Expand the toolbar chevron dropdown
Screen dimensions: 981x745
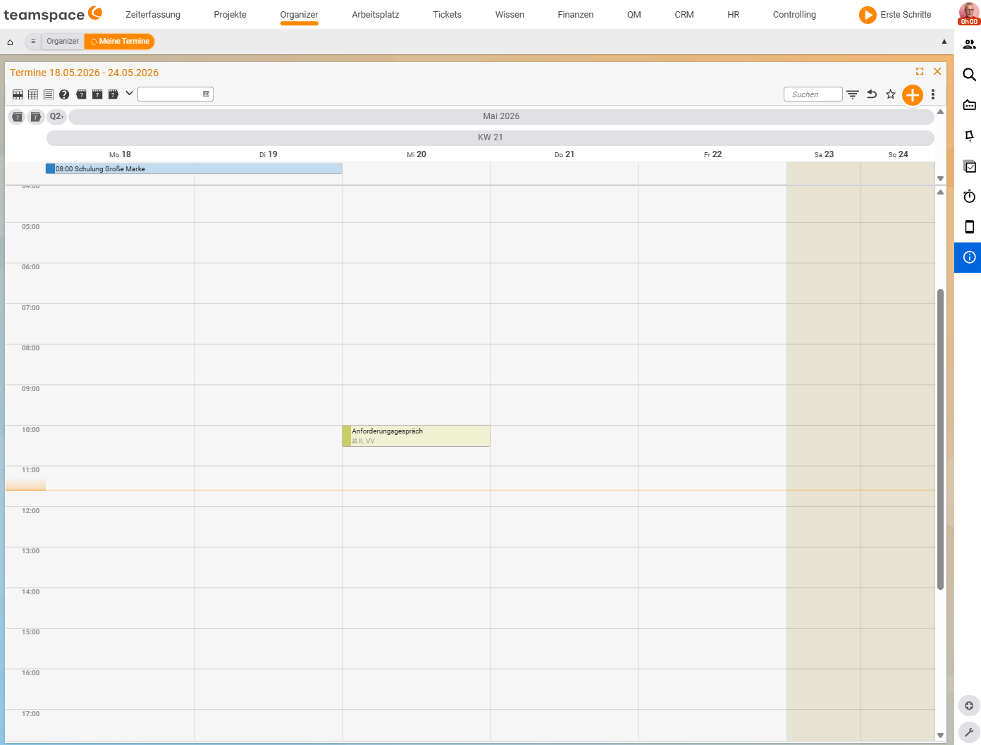tap(129, 93)
